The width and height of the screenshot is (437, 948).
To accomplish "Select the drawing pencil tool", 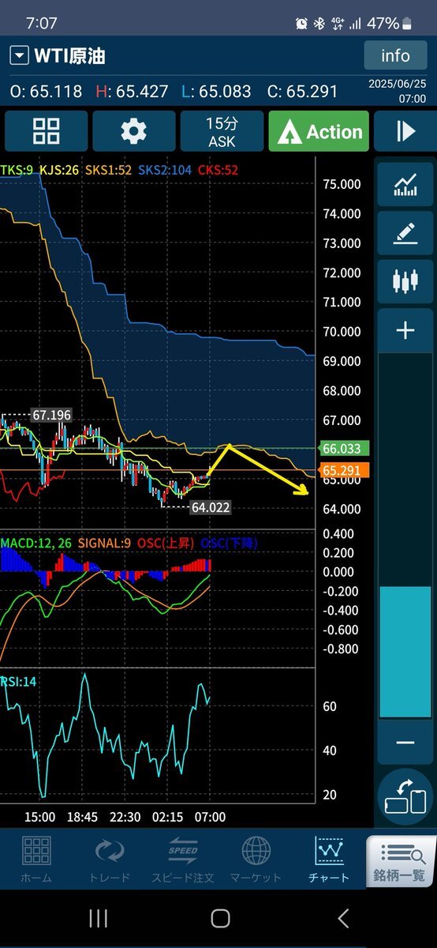I will pos(405,233).
